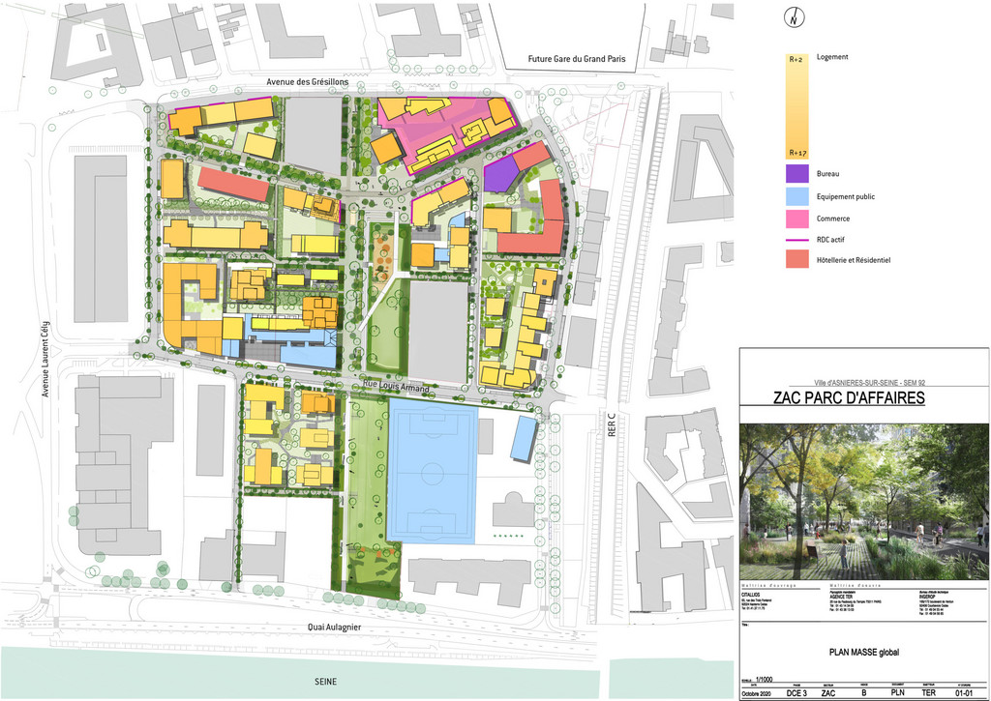Viewport: 991px width, 701px height.
Task: Toggle the Commerce legend swatch
Action: pyautogui.click(x=796, y=219)
